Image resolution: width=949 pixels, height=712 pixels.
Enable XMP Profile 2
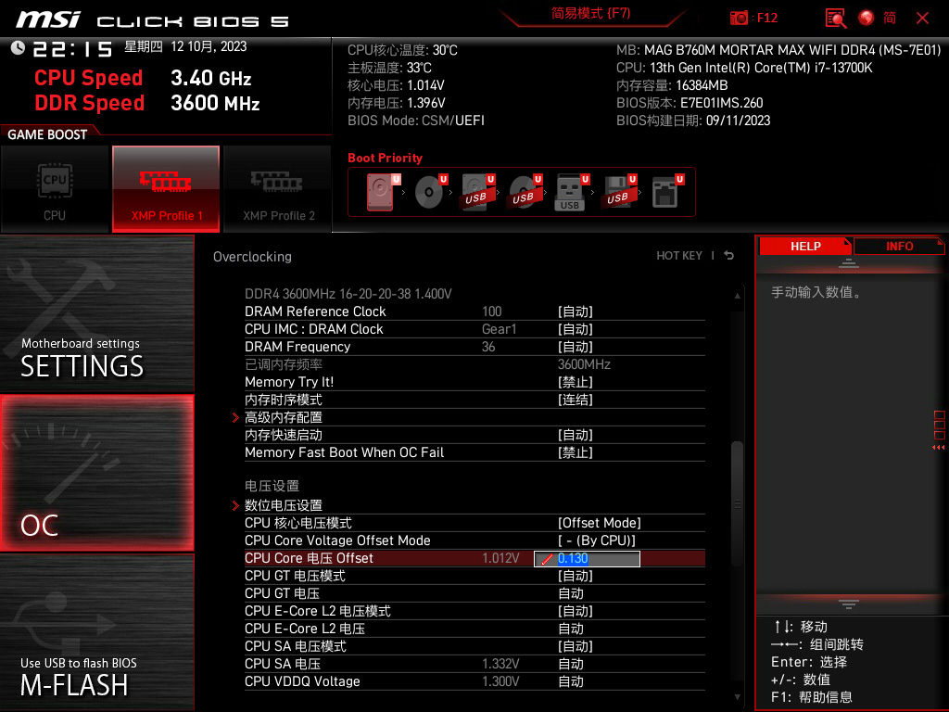[x=278, y=189]
